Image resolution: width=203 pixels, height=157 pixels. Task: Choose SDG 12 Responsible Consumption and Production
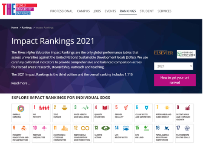pos(82,133)
